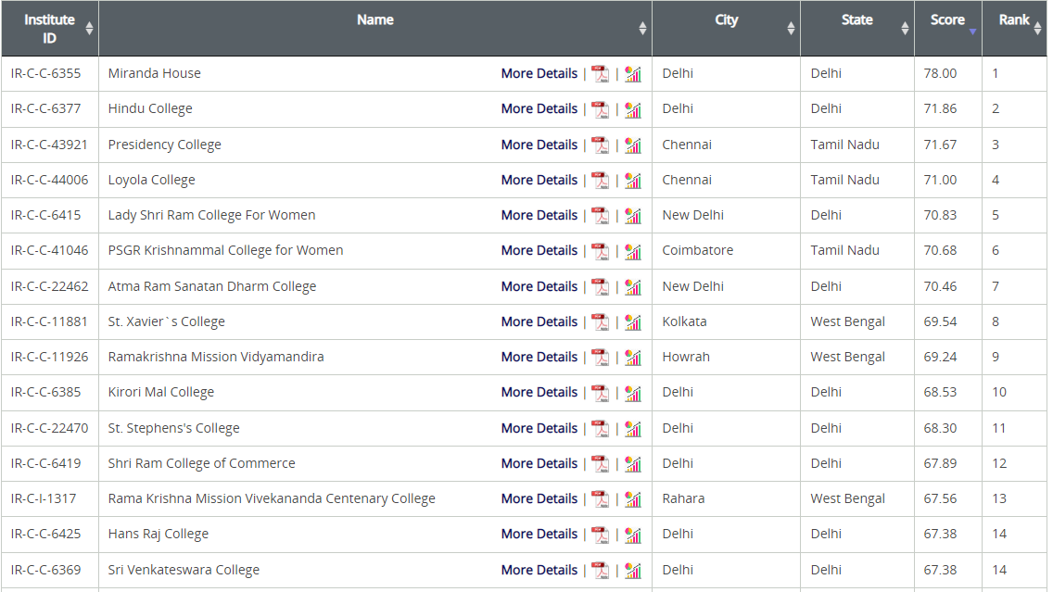Open the chart icon for Miranda House

coord(632,74)
